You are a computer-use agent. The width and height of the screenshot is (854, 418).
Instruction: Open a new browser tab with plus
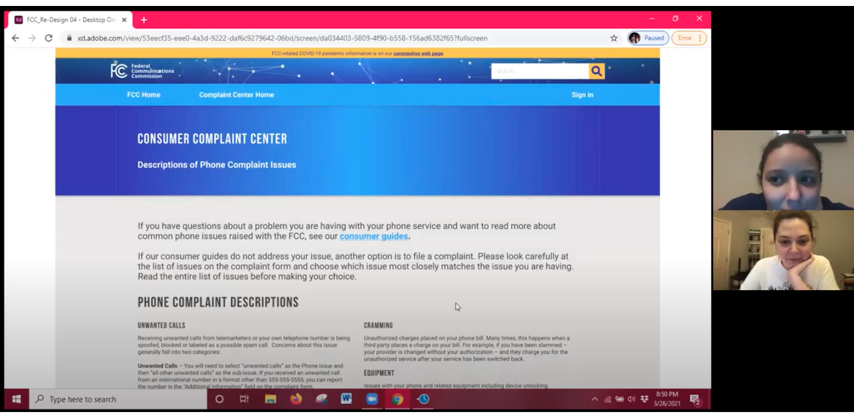[x=143, y=20]
